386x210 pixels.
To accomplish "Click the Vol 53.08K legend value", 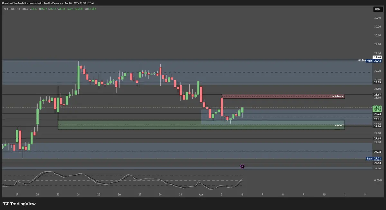I will (90, 9).
